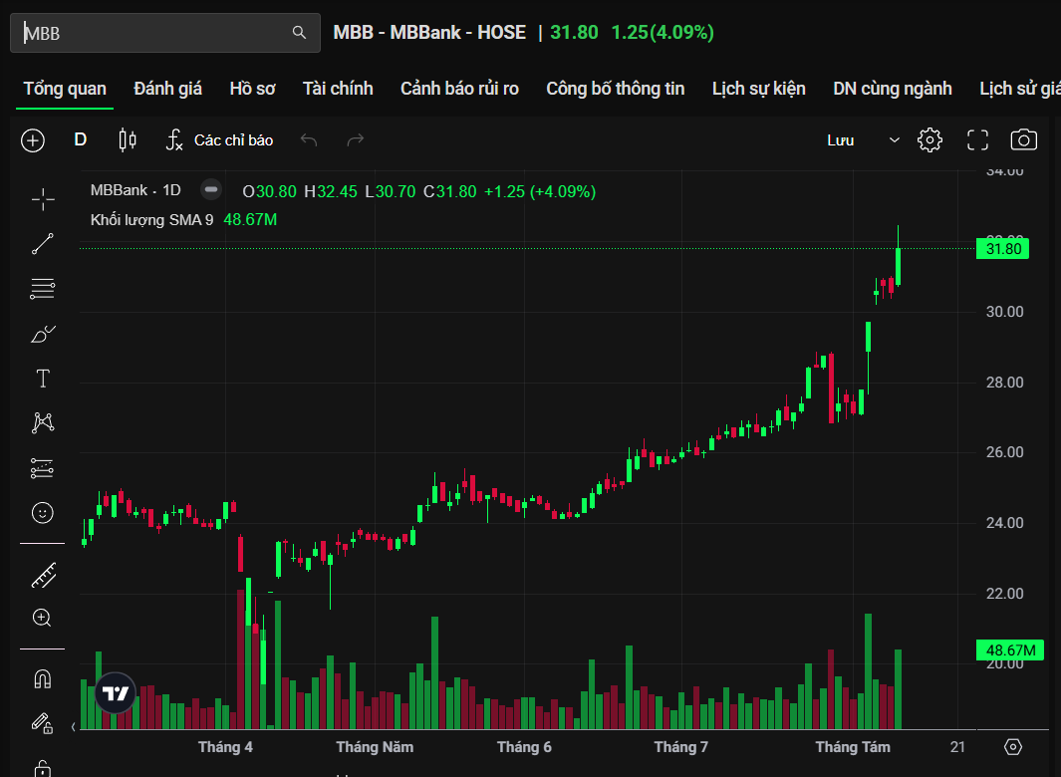Expand the Lưu dropdown chevron
The width and height of the screenshot is (1061, 777).
pos(894,140)
